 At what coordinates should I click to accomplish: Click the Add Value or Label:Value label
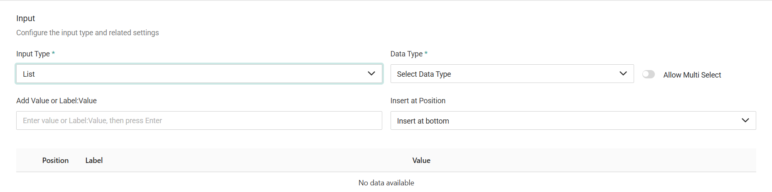pos(57,101)
